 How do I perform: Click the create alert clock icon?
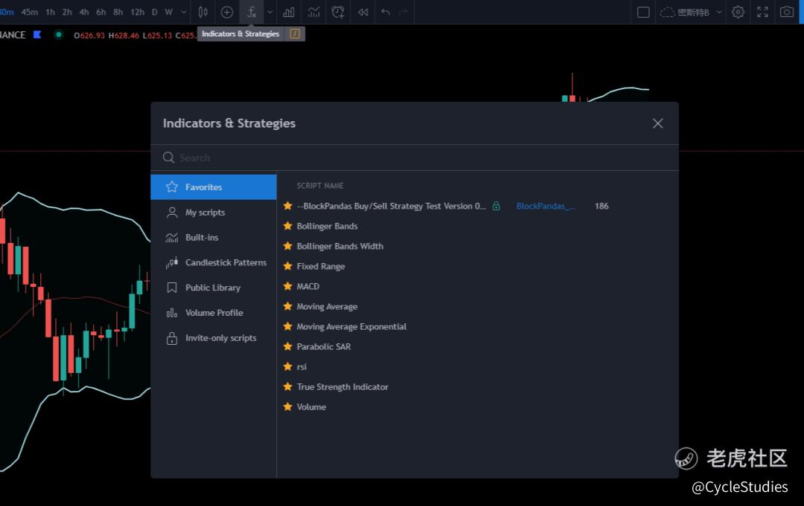coord(338,12)
